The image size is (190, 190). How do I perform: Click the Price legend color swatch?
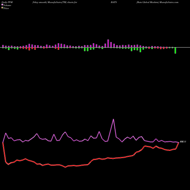[x=2, y=8]
